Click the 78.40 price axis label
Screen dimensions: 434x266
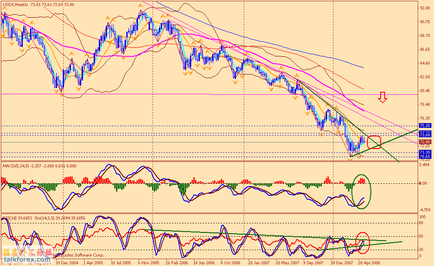tap(425, 104)
